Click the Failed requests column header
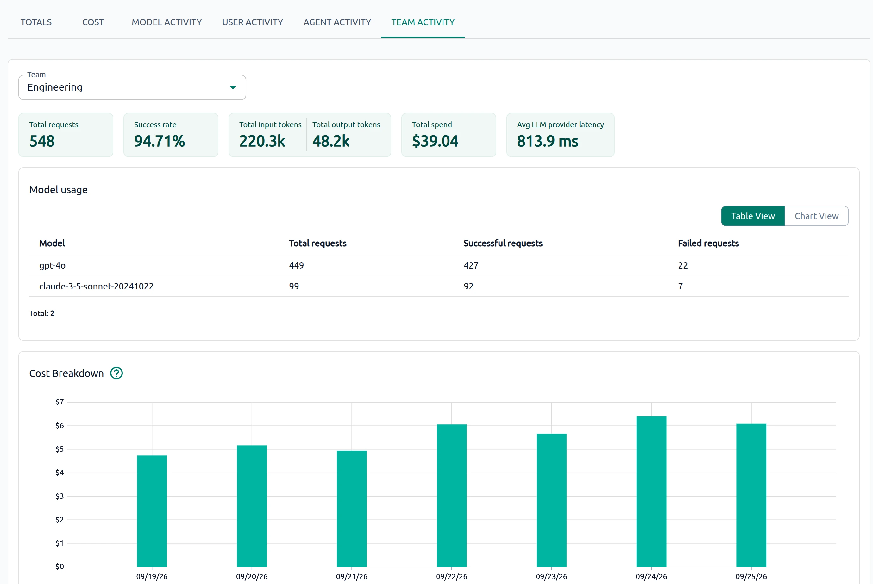The width and height of the screenshot is (873, 584). click(x=708, y=243)
